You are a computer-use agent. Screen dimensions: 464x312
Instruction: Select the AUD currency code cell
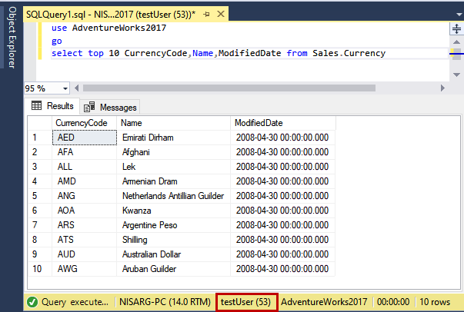(66, 254)
